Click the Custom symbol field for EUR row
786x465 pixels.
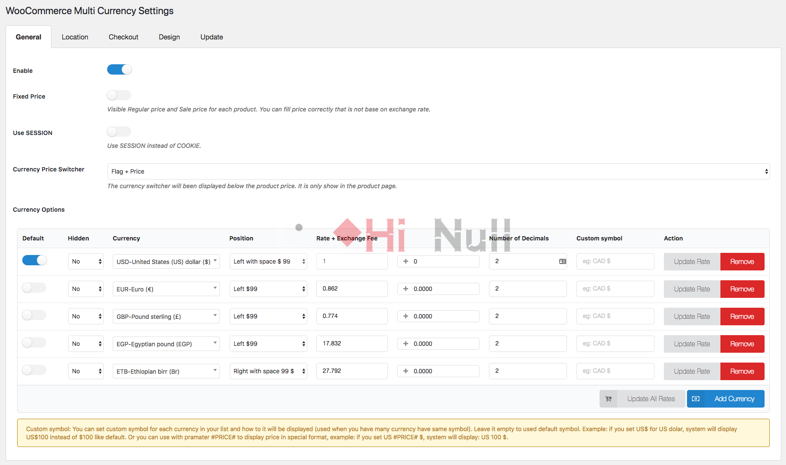[615, 289]
